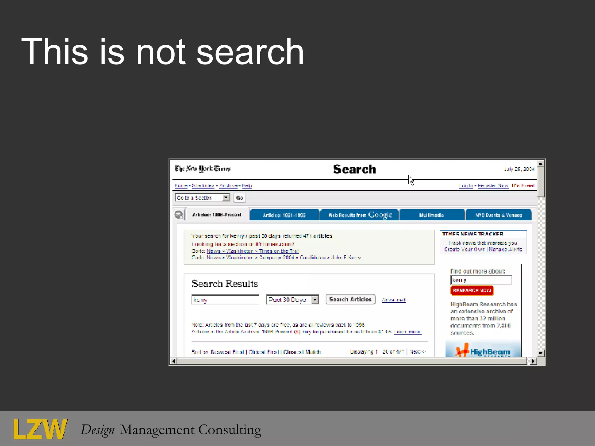The height and width of the screenshot is (446, 595).
Task: Click the horizontal scrollbar right arrow
Action: 533,361
